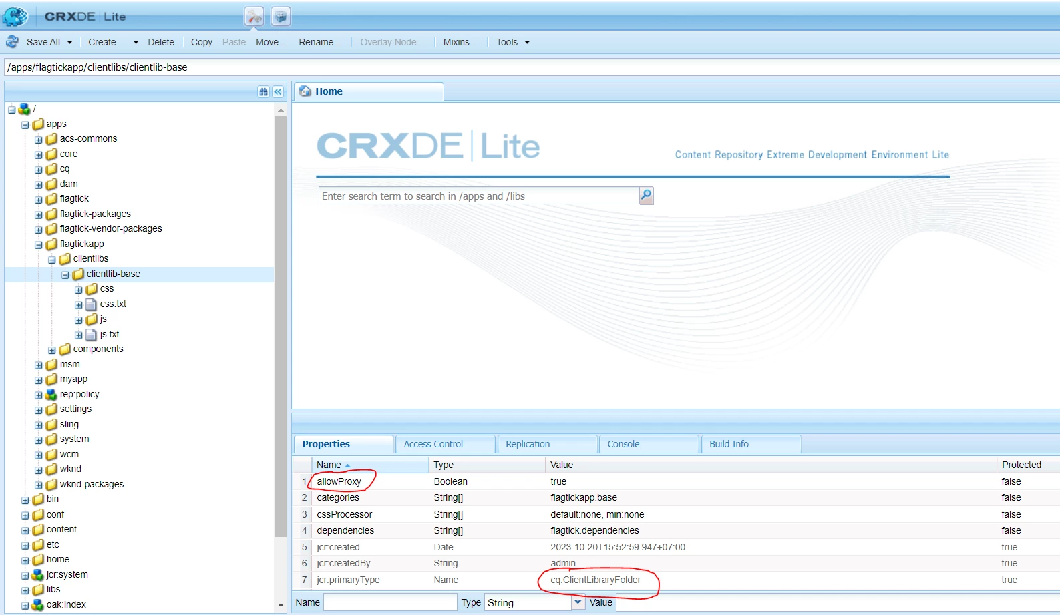Click the dam folder icon
The width and height of the screenshot is (1060, 615).
coord(51,184)
